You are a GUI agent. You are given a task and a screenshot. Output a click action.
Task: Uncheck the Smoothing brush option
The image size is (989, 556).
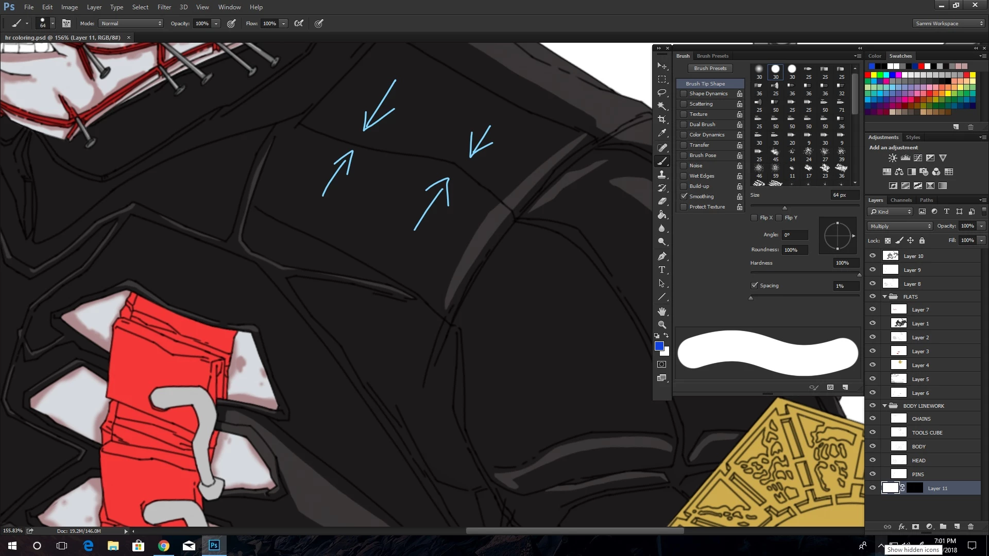(x=684, y=197)
